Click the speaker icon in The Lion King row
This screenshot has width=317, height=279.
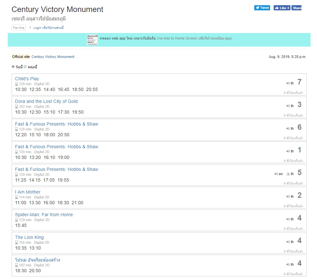288,242
